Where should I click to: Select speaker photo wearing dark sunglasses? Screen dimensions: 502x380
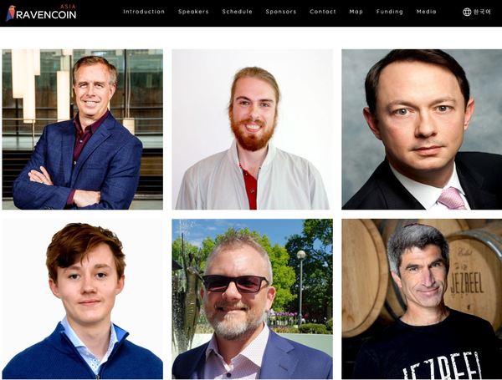click(253, 299)
